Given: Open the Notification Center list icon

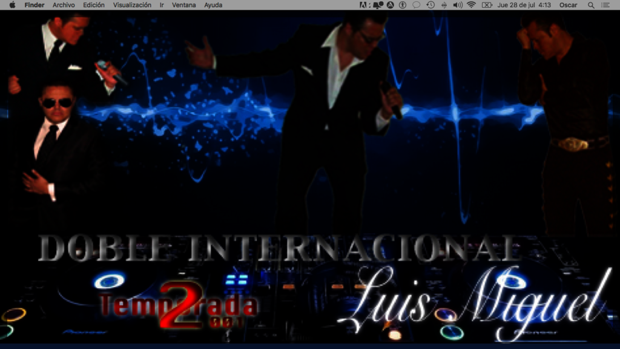Looking at the screenshot, I should (605, 5).
